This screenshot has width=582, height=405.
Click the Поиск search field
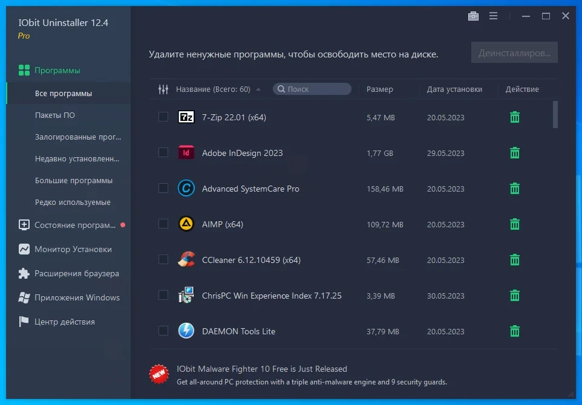(x=312, y=89)
